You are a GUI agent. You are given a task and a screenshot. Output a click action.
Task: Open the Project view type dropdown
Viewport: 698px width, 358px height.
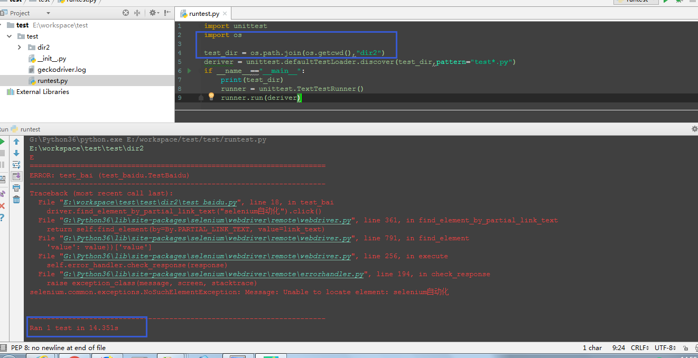49,13
